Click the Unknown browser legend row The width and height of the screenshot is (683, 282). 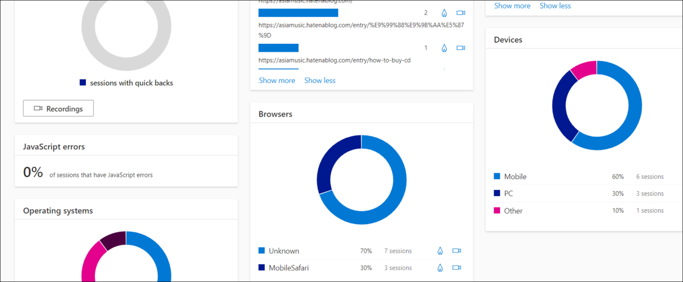361,251
